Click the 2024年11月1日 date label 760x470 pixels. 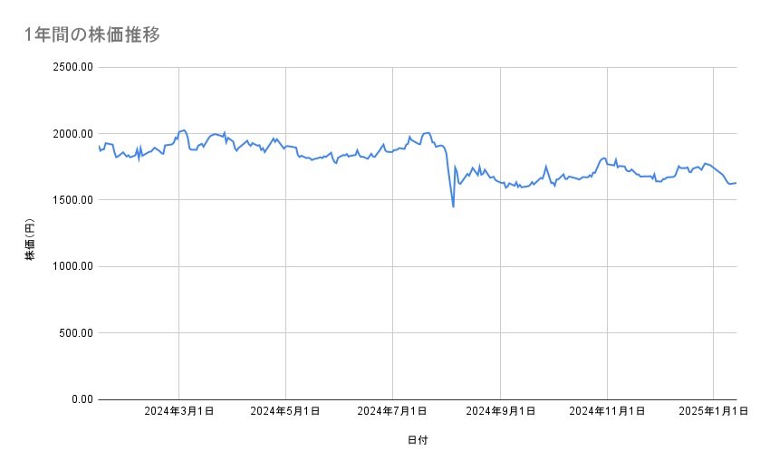pos(607,412)
